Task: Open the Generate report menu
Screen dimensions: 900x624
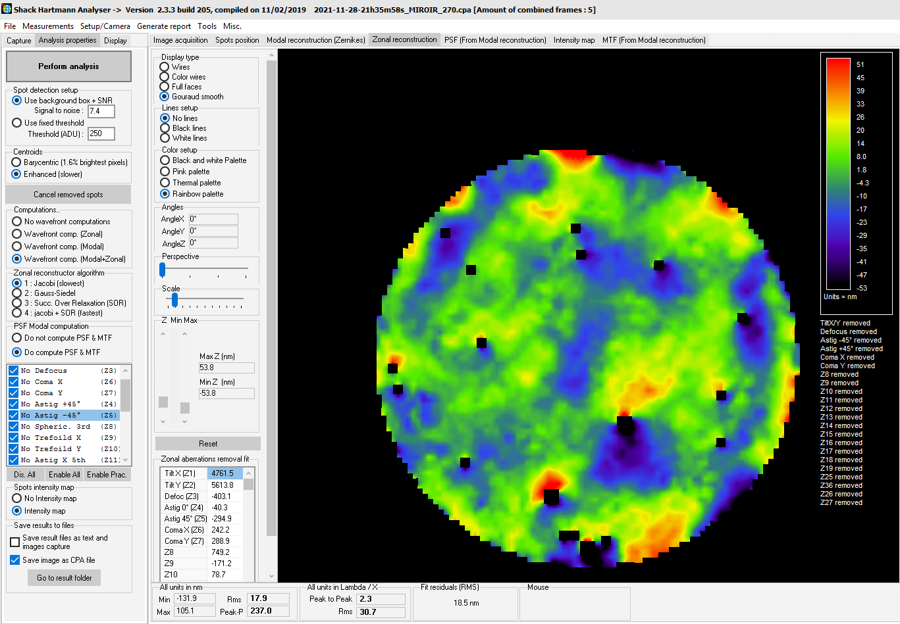Action: click(x=164, y=26)
